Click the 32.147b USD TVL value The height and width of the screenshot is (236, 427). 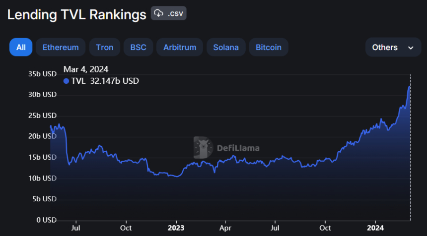[x=115, y=81]
